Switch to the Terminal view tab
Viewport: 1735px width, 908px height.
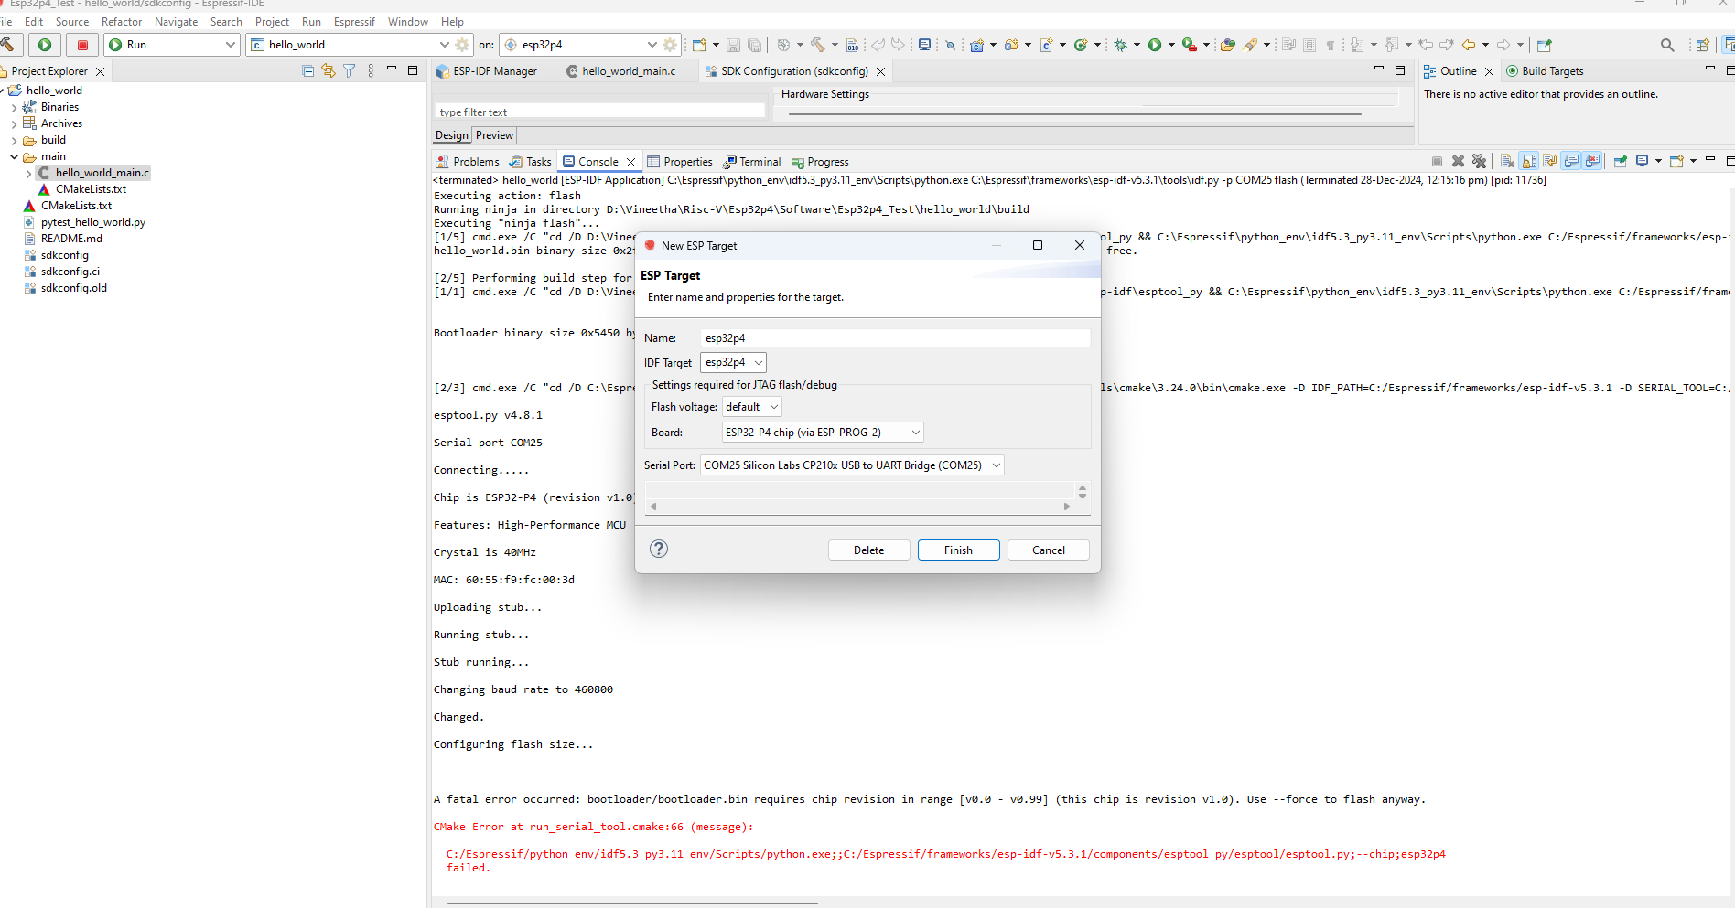[x=752, y=161]
